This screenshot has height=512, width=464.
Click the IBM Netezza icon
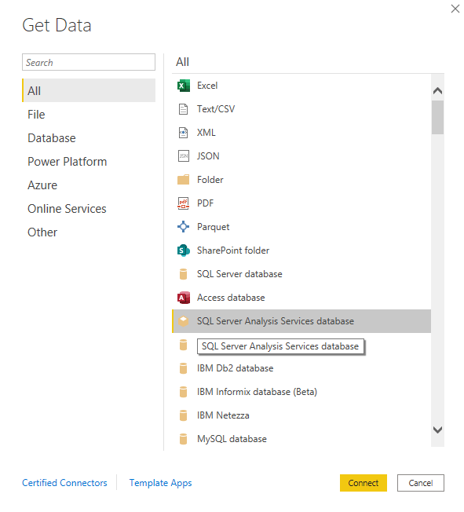point(183,415)
